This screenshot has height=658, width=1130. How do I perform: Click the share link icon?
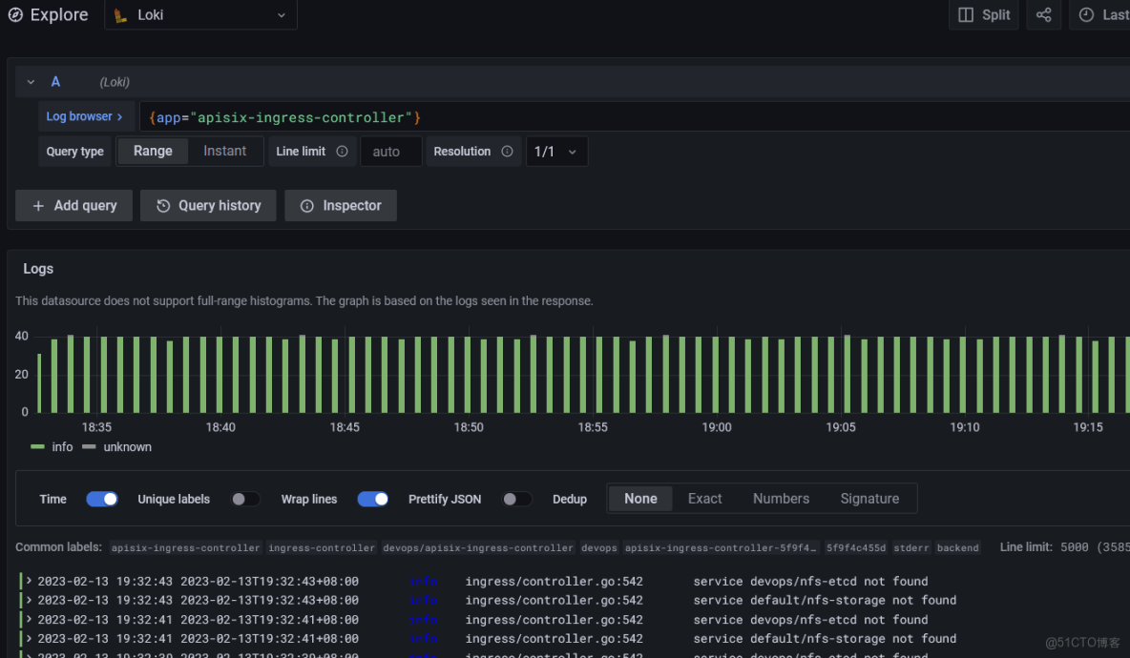click(x=1043, y=15)
